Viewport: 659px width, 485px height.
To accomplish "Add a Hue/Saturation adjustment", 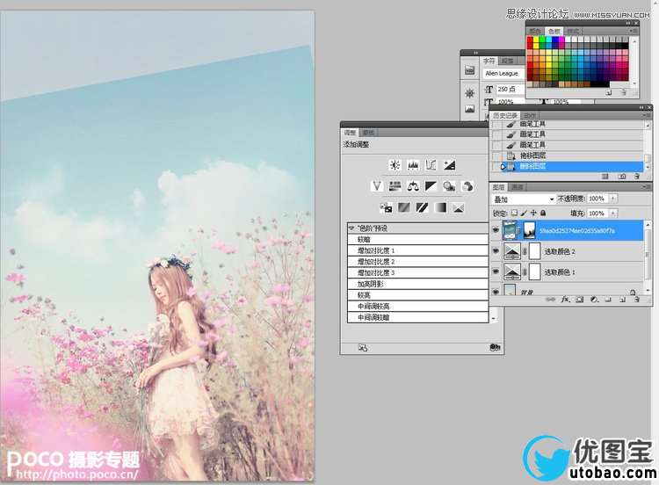I will tap(395, 185).
